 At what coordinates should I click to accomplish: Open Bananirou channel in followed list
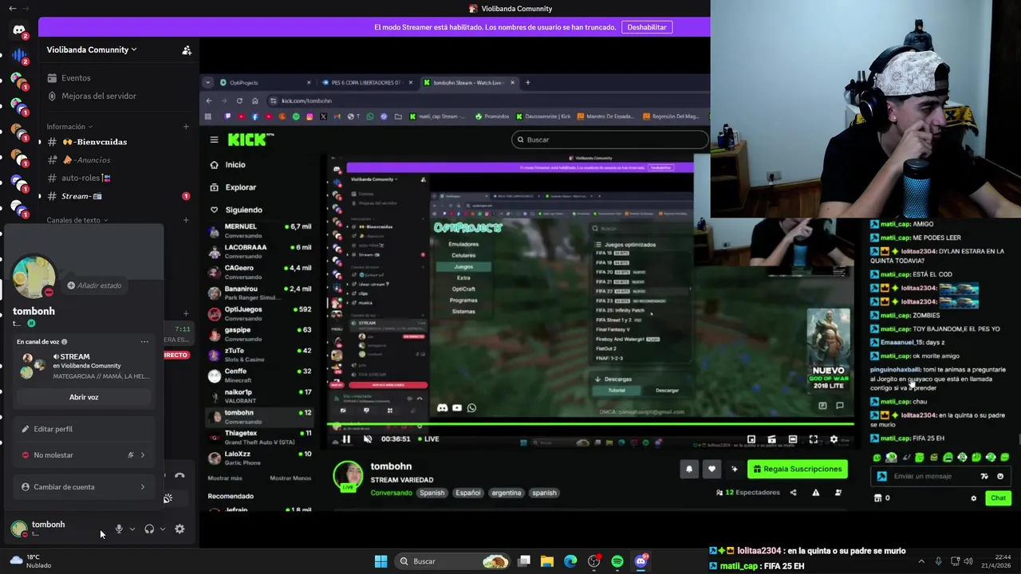click(260, 293)
